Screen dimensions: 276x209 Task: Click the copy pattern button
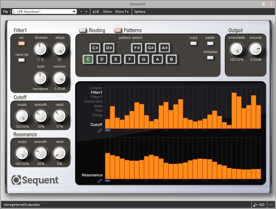point(194,43)
